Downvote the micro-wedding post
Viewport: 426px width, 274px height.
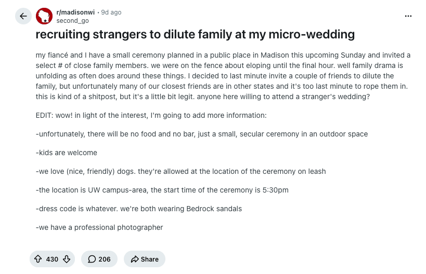67,259
